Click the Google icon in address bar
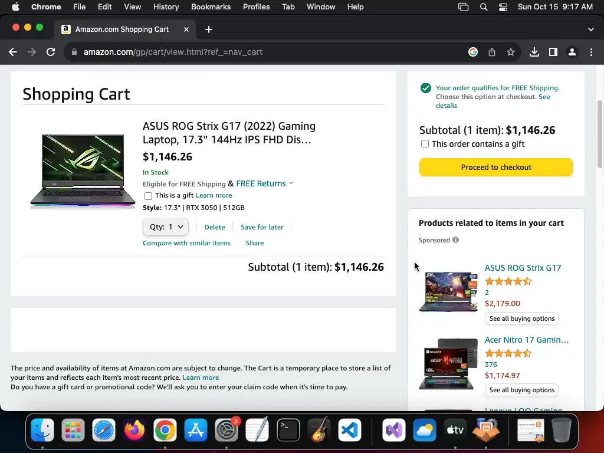Image resolution: width=604 pixels, height=453 pixels. pos(473,52)
